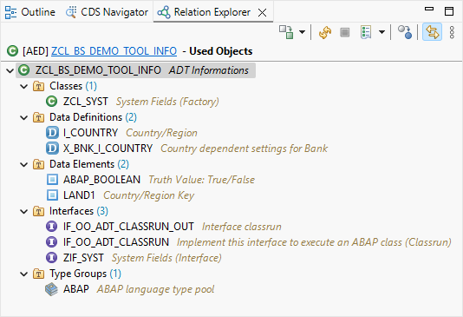Click the Relation Explorer tab icon
463x317 pixels.
pos(164,12)
